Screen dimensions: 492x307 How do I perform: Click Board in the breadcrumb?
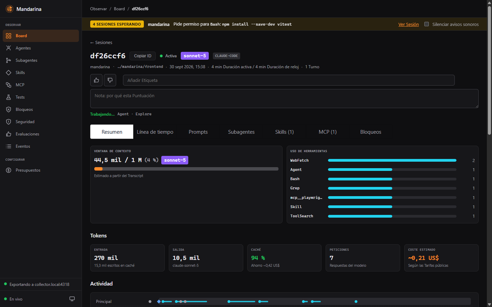pos(119,9)
